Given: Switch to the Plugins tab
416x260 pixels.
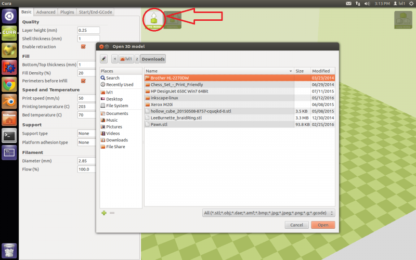Looking at the screenshot, I should [x=67, y=12].
